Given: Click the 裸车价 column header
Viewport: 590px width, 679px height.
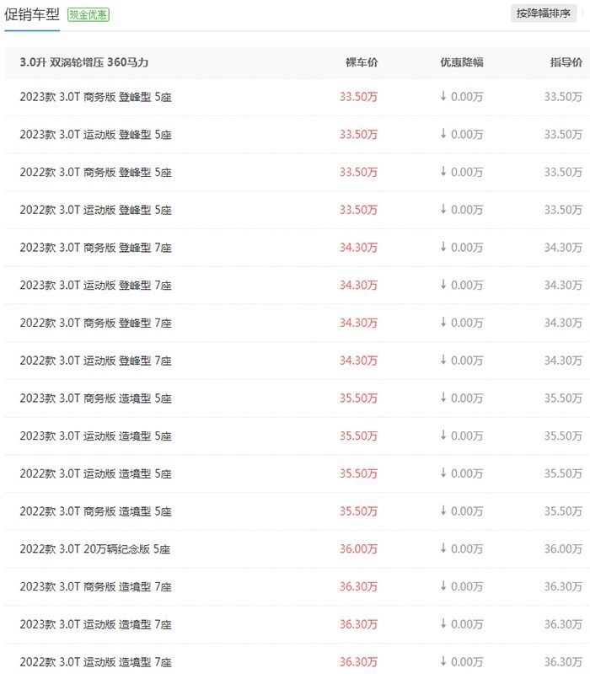Looking at the screenshot, I should click(362, 62).
